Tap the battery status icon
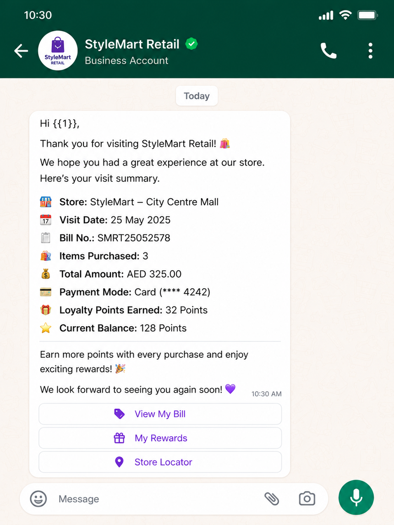The height and width of the screenshot is (525, 394). coord(368,15)
